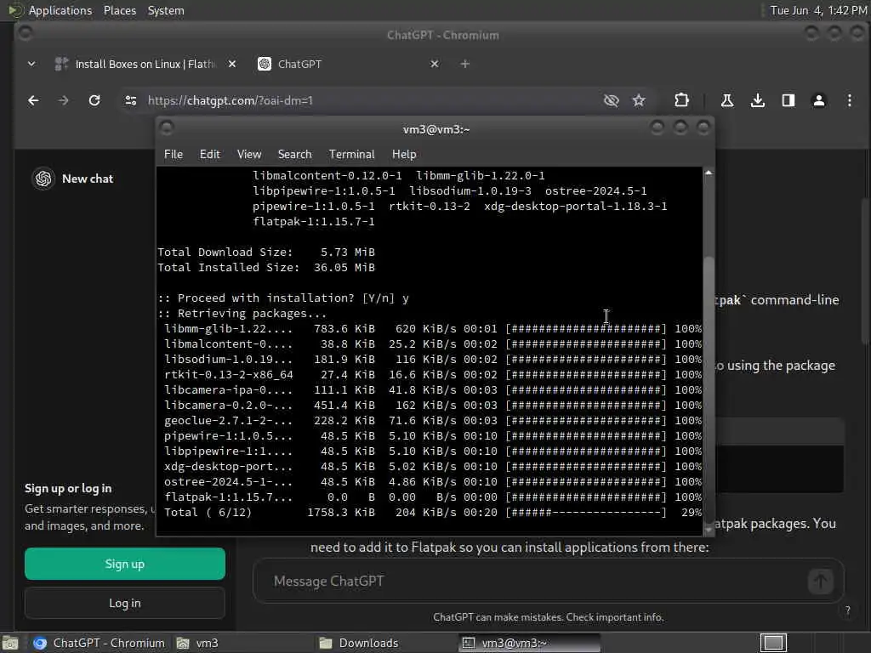
Task: Expand the tab search chevron
Action: [31, 64]
